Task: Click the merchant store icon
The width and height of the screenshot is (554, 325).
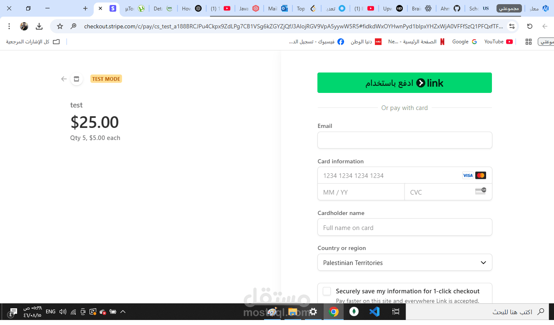Action: pos(76,79)
